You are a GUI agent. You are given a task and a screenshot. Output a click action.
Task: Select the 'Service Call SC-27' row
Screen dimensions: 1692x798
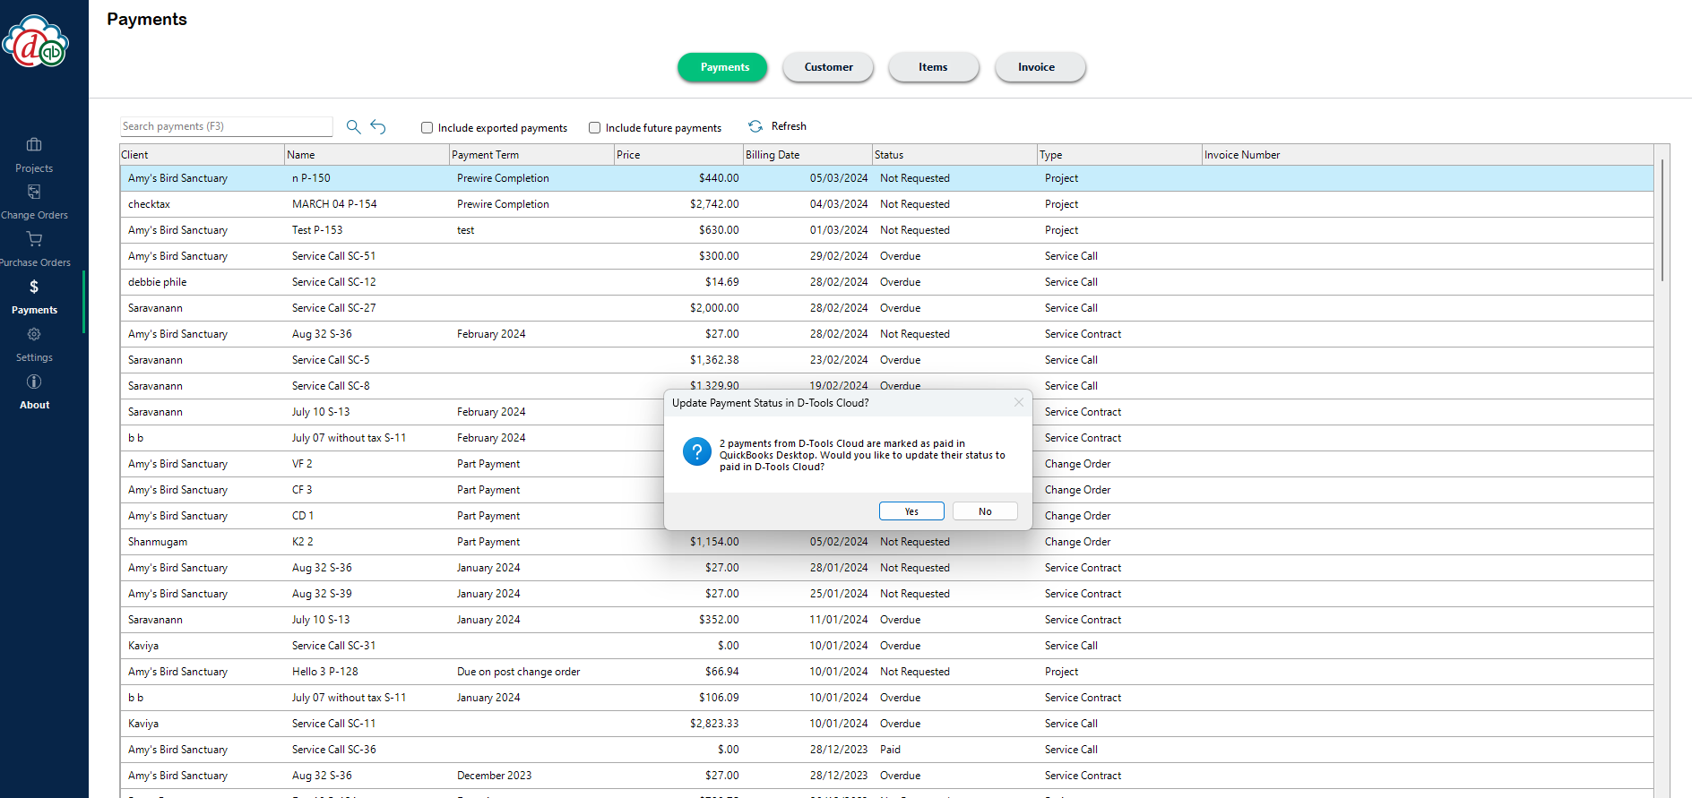click(886, 308)
